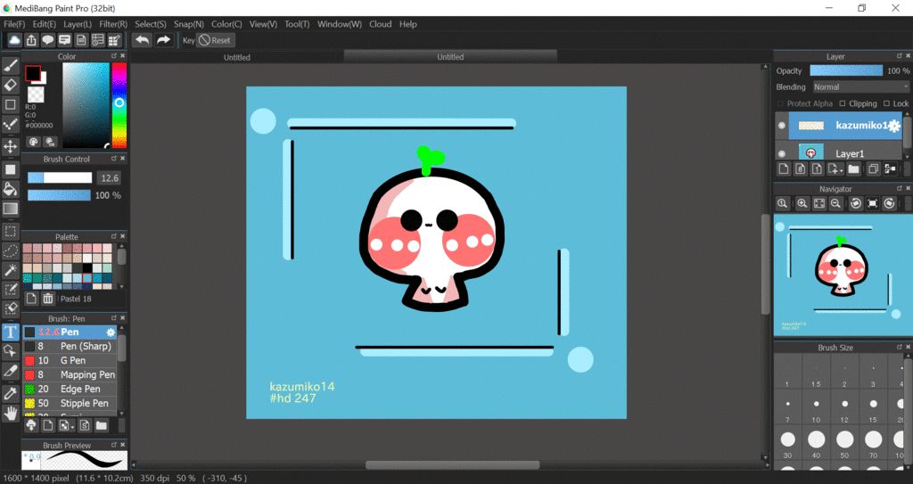The image size is (913, 484).
Task: Click the Reset button
Action: [x=215, y=40]
